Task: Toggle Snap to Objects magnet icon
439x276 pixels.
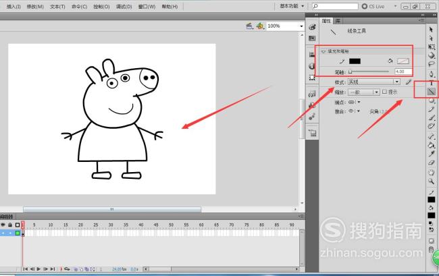Action: click(431, 249)
